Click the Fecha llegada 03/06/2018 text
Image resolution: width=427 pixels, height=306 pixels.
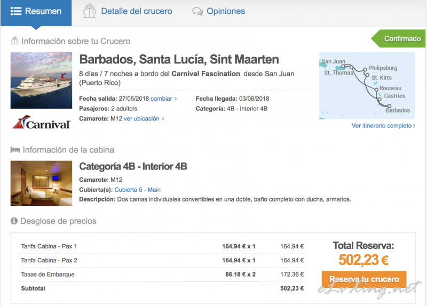[232, 99]
